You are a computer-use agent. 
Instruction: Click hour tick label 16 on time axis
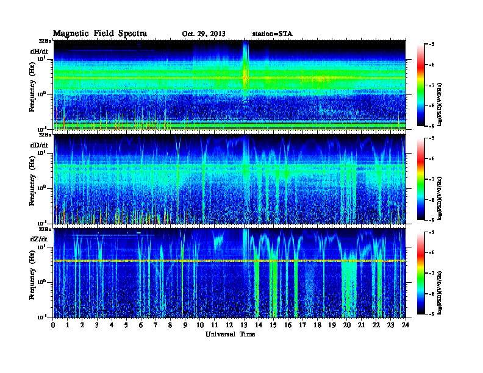(x=288, y=325)
